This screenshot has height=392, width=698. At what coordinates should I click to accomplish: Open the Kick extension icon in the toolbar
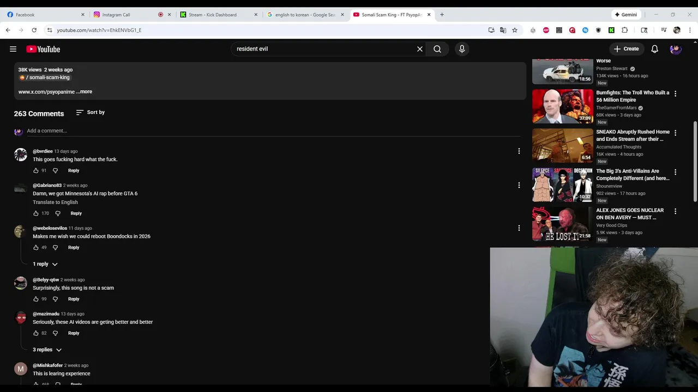[x=611, y=30]
